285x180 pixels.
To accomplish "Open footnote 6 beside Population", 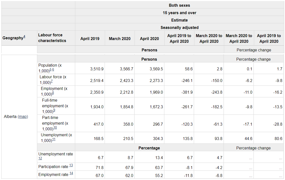I will point(53,70).
